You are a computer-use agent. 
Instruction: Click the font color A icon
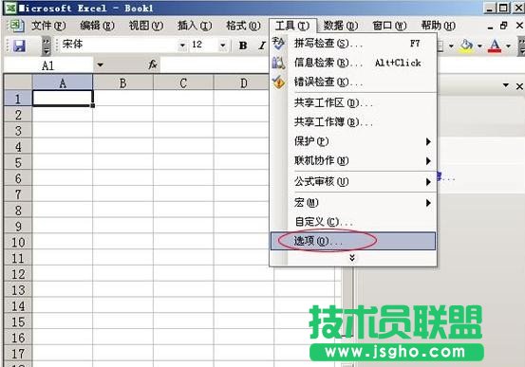pyautogui.click(x=495, y=46)
